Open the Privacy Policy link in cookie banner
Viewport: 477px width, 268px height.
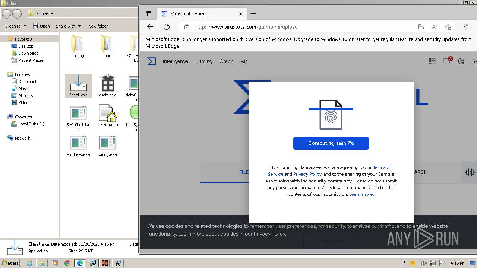point(269,234)
